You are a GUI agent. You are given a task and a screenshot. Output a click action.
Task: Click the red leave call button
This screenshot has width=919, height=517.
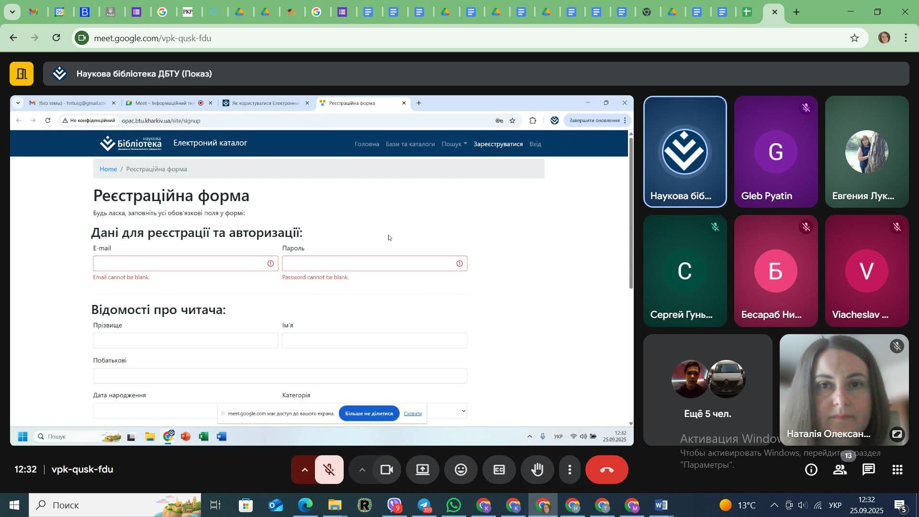[606, 470]
